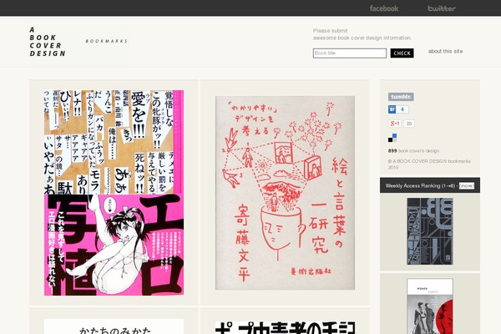Open the facebook link in top bar
The height and width of the screenshot is (334, 501).
point(384,8)
